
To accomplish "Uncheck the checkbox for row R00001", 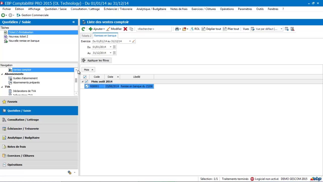I will (x=87, y=86).
